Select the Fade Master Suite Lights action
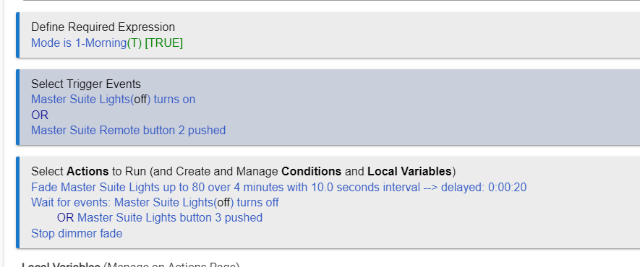Screen dimensions: 640x267 278,187
